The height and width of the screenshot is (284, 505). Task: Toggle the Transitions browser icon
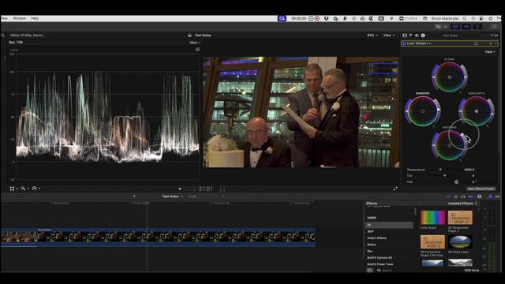coord(497,196)
